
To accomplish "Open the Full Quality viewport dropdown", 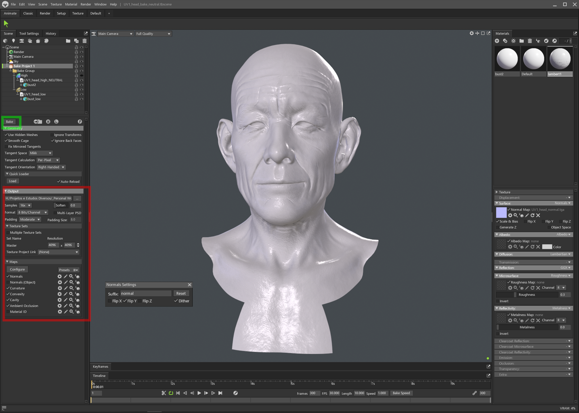I will [x=153, y=34].
